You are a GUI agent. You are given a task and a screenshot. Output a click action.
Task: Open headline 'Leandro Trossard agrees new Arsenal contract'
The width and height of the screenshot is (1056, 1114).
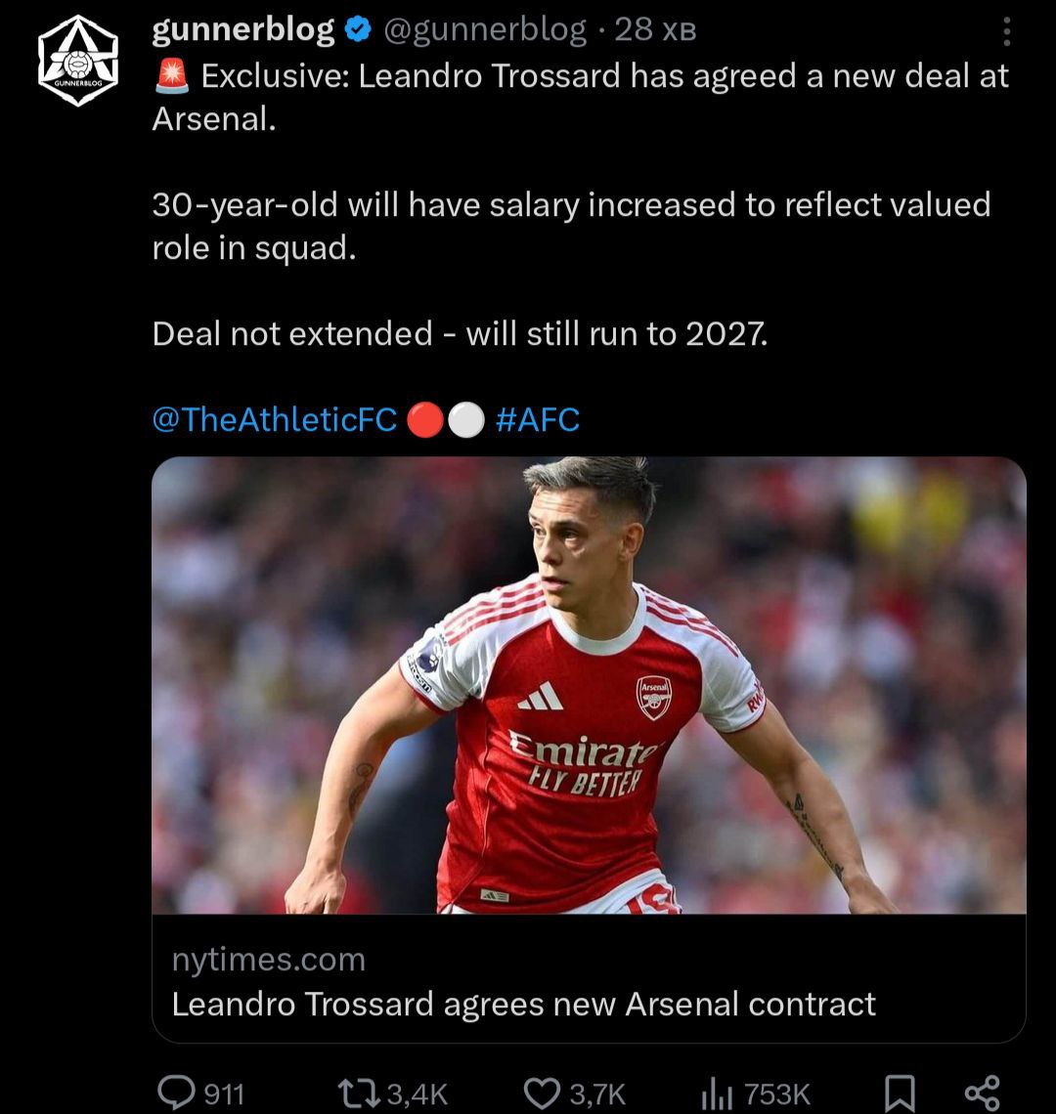point(523,1004)
